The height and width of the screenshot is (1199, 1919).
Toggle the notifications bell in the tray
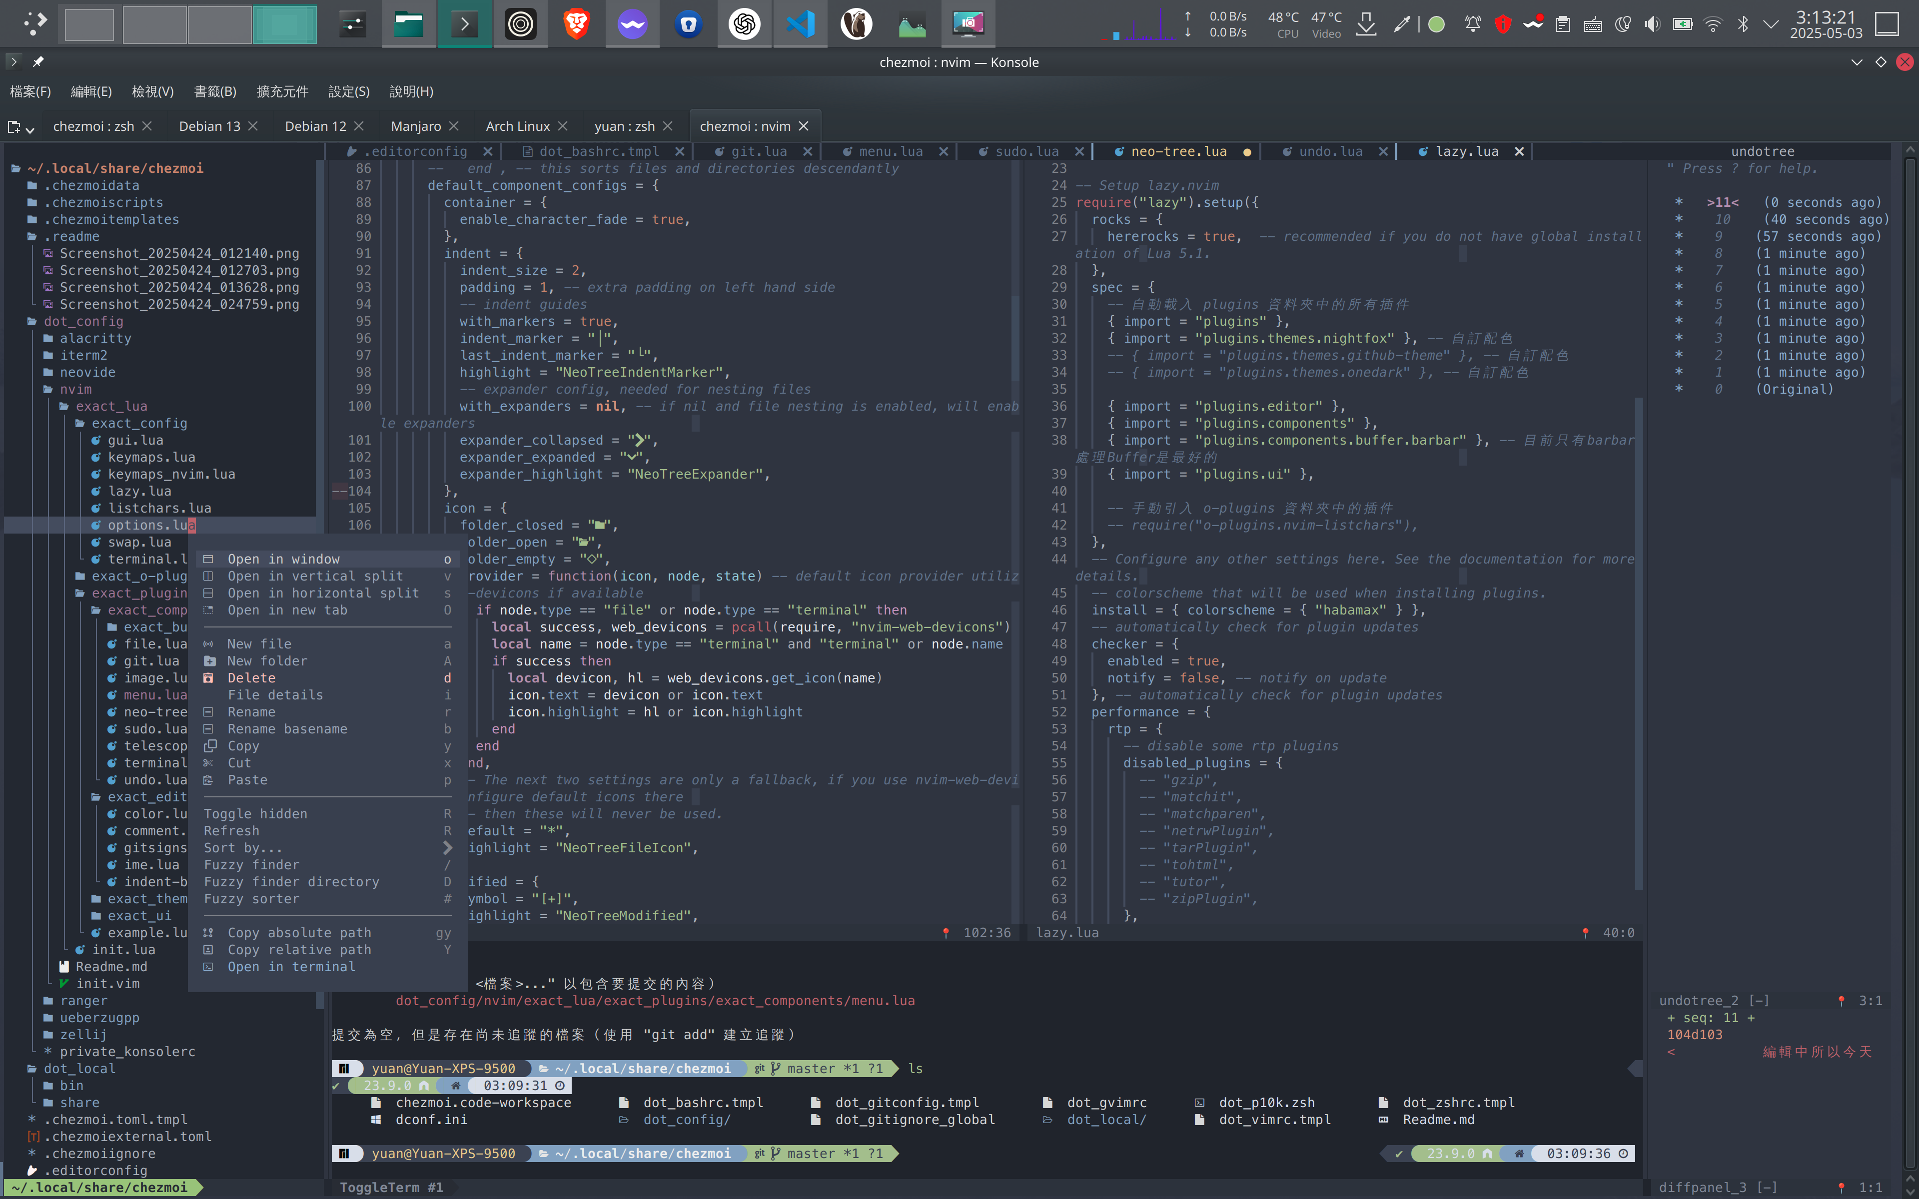coord(1473,24)
